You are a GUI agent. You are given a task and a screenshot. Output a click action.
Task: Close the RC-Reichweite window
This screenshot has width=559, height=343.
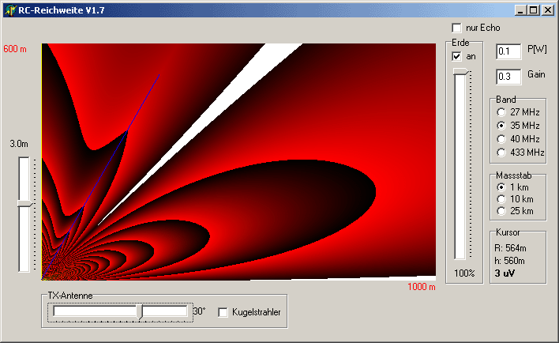548,10
